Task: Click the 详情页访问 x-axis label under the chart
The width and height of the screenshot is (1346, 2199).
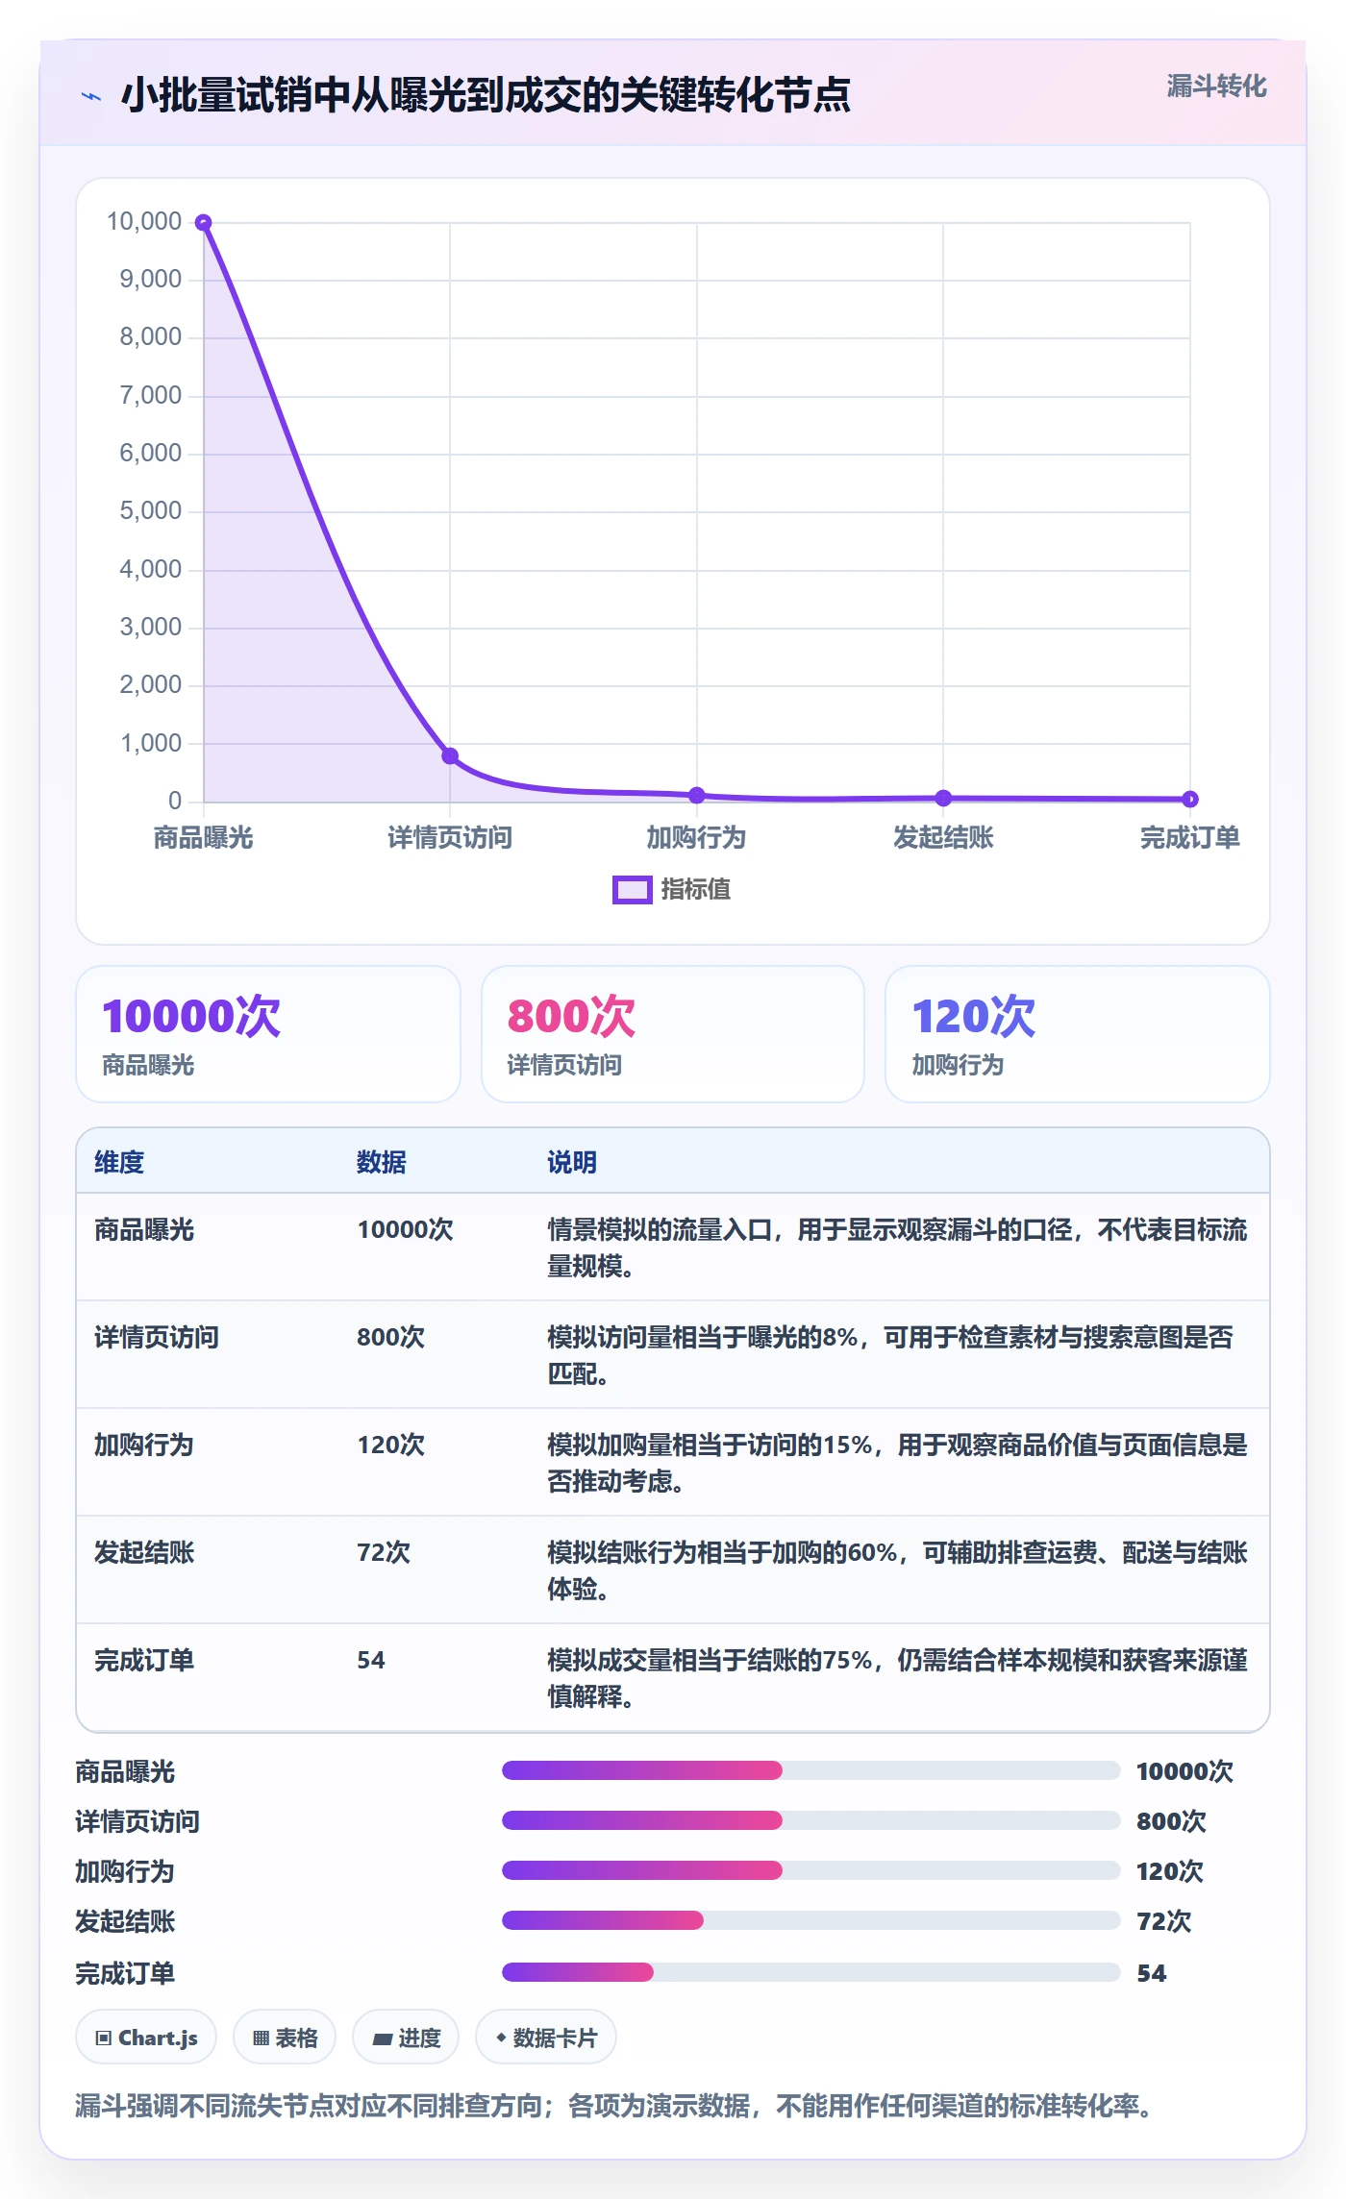Action: [450, 838]
